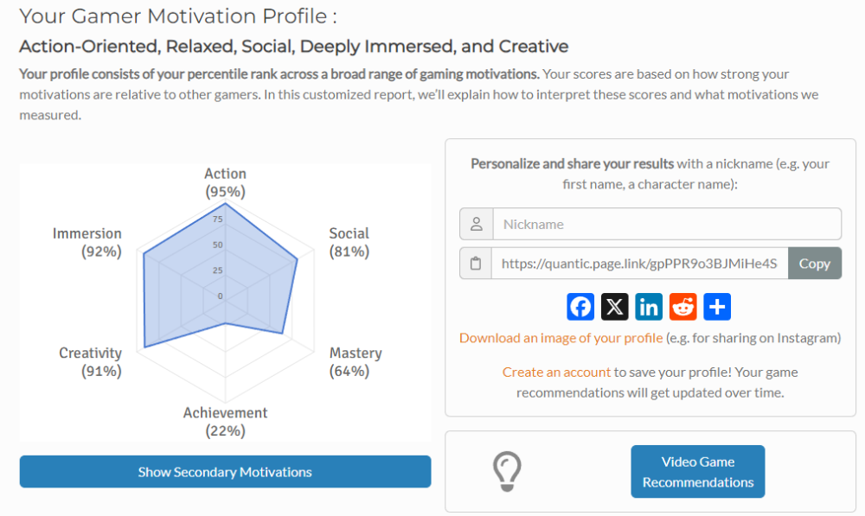Click the Immersion (92%) chart label

coord(87,242)
